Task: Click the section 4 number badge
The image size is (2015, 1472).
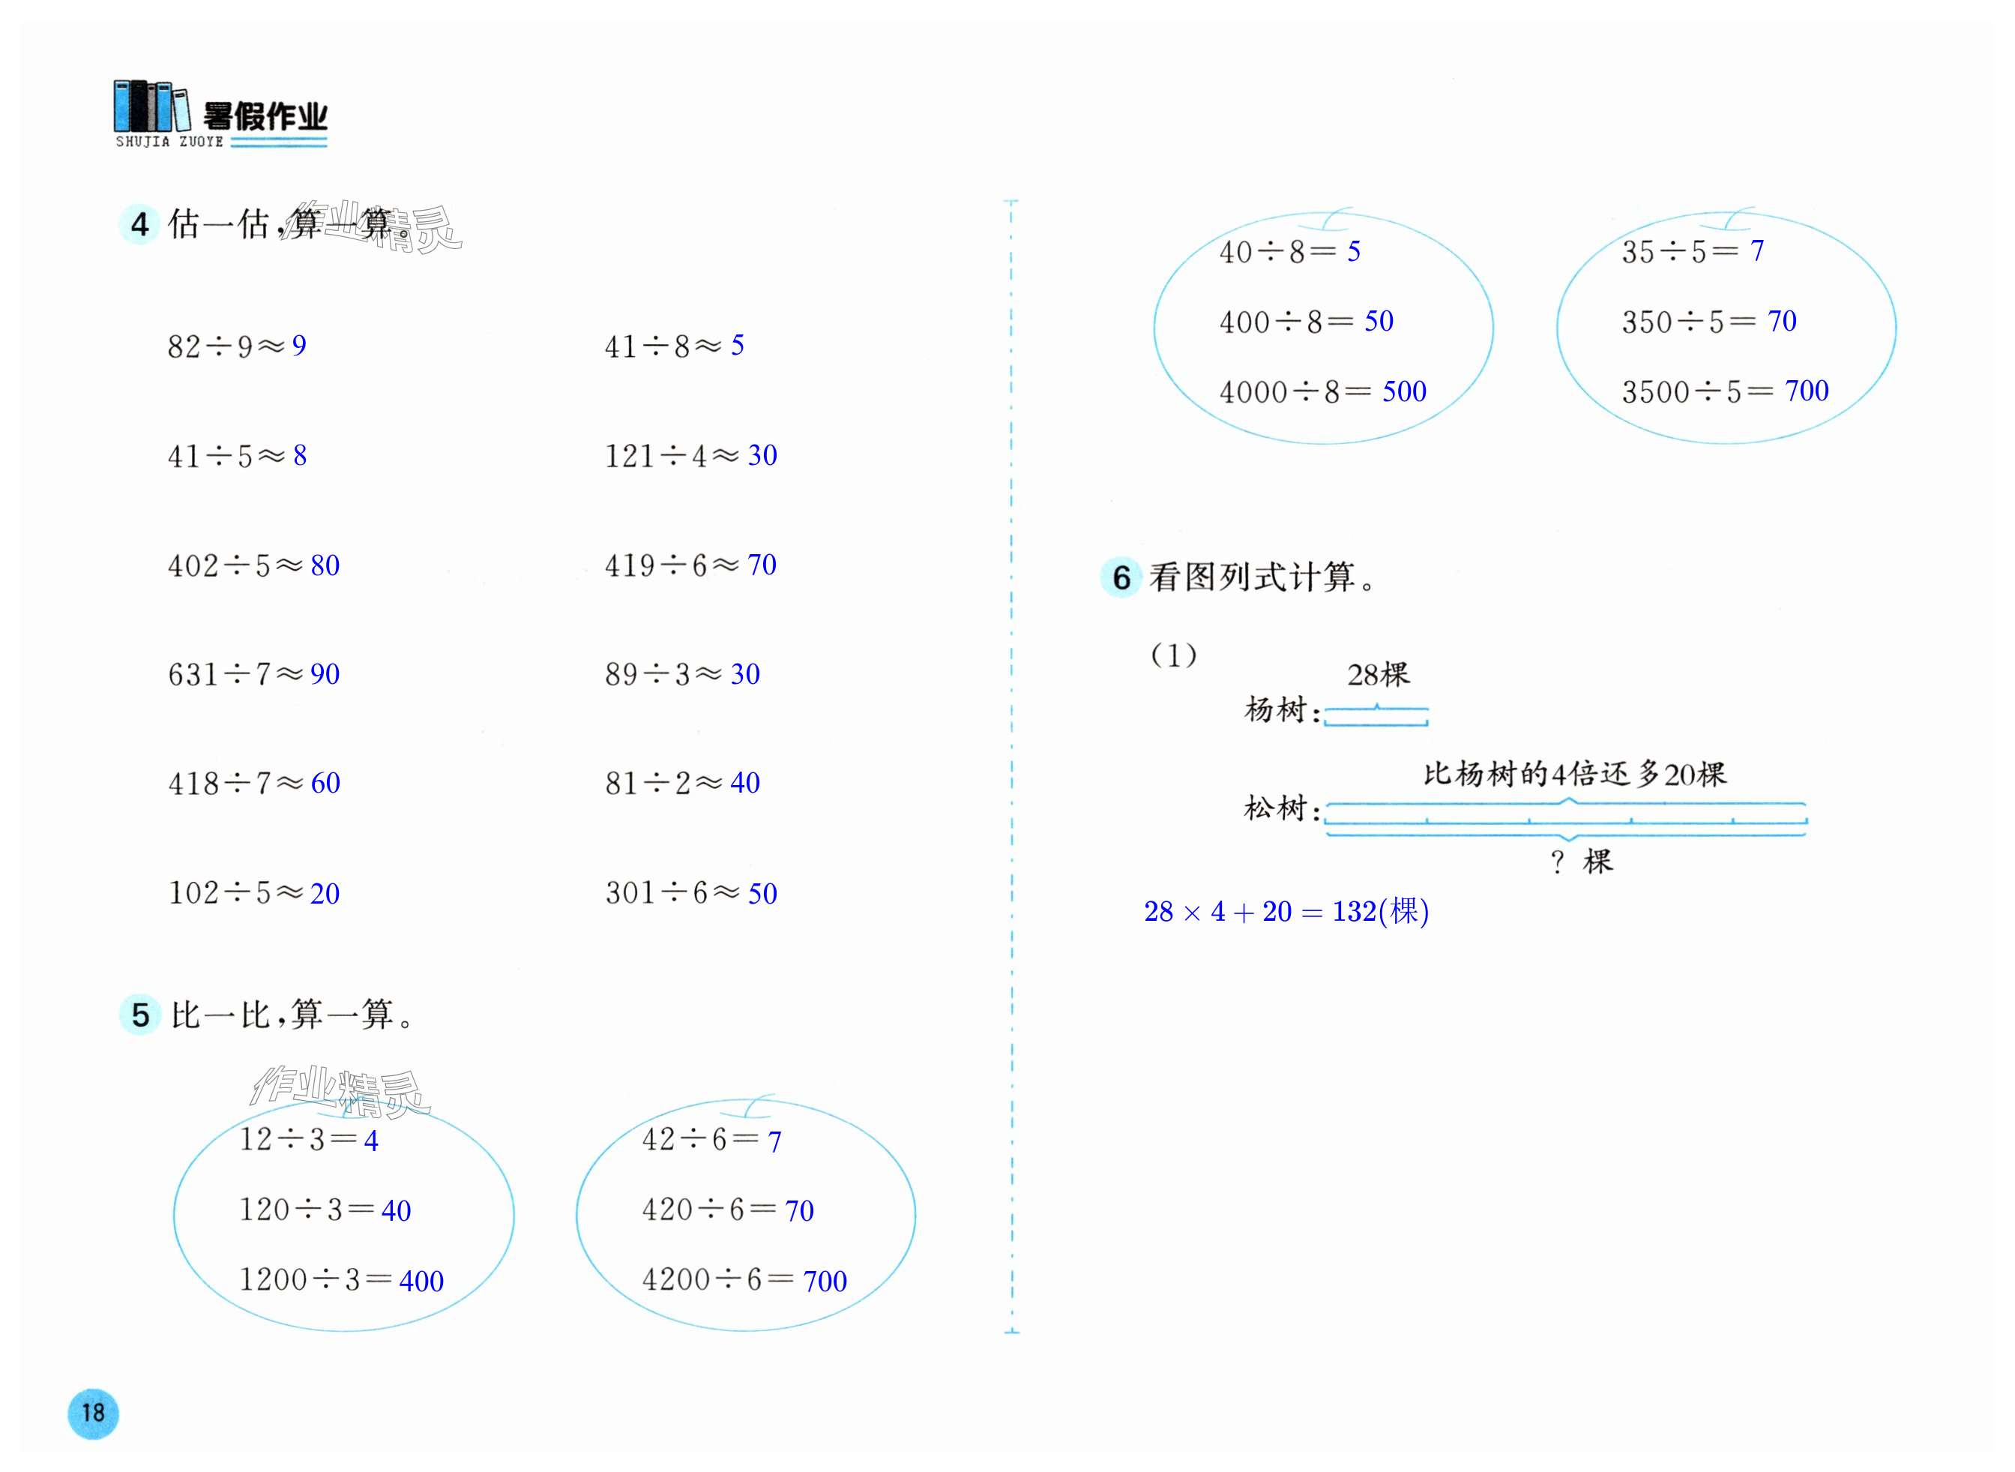Action: coord(139,223)
